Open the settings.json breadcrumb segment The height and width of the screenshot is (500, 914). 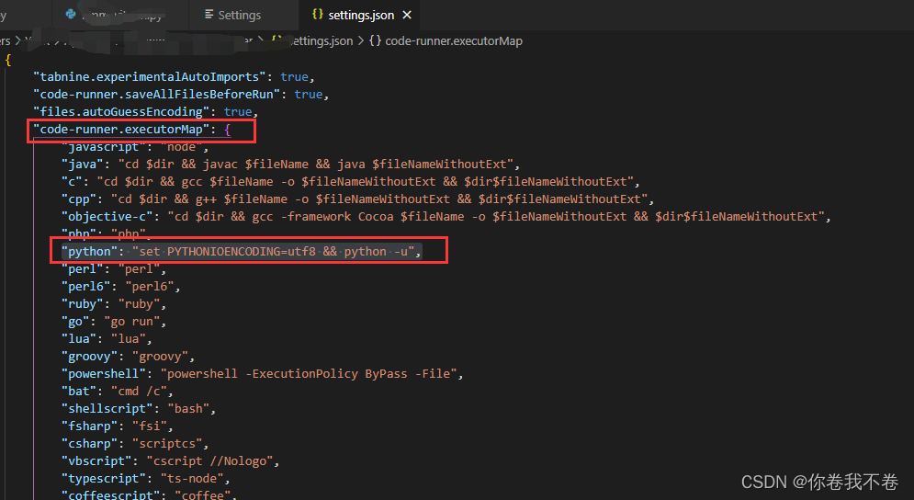coord(320,40)
